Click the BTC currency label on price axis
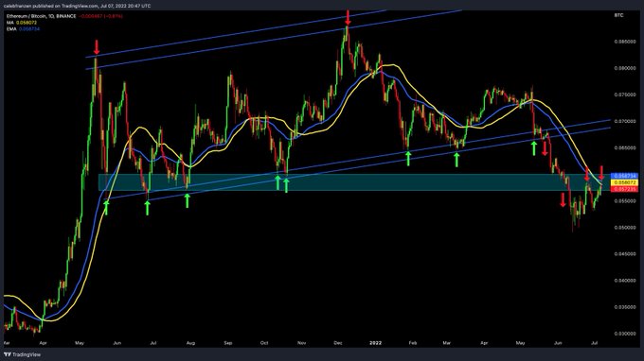This screenshot has height=361, width=644. [619, 15]
